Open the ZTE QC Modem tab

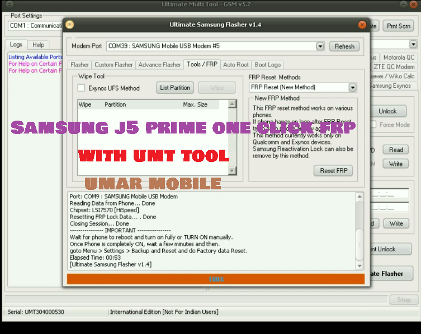coord(394,67)
